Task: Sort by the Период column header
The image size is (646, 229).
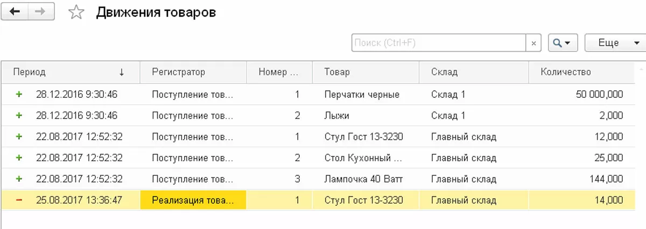Action: pyautogui.click(x=70, y=72)
